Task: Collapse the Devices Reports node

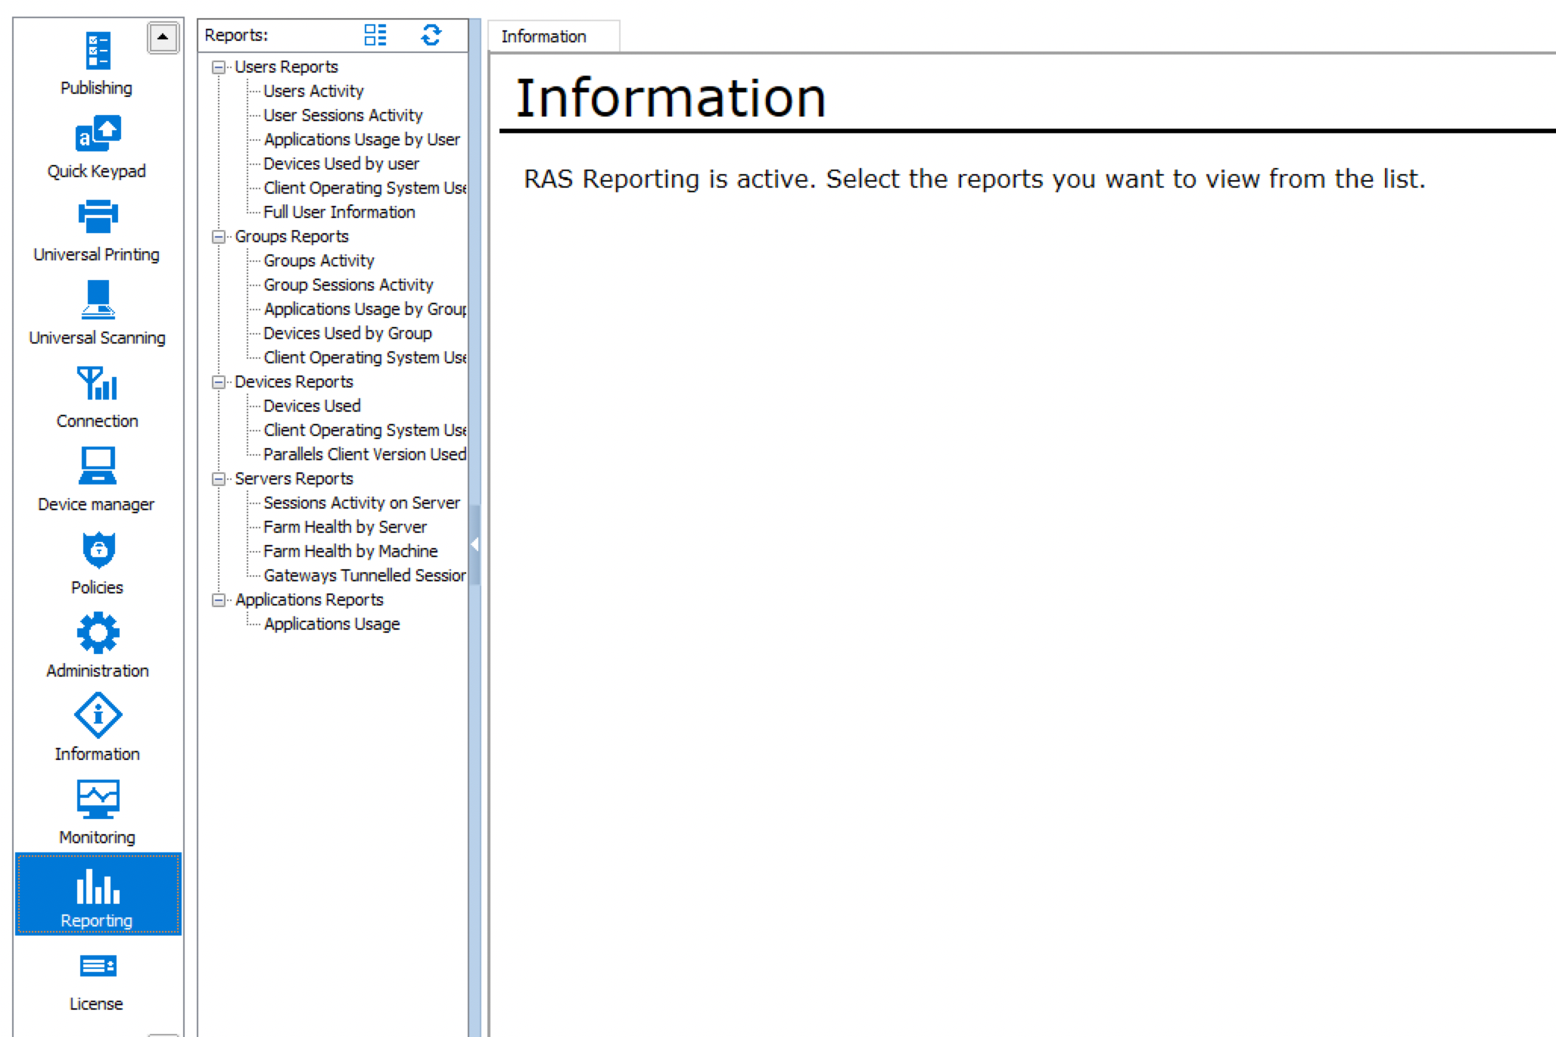Action: 219,382
